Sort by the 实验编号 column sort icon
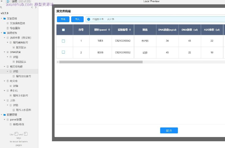This screenshot has height=148, width=225. tap(130, 30)
